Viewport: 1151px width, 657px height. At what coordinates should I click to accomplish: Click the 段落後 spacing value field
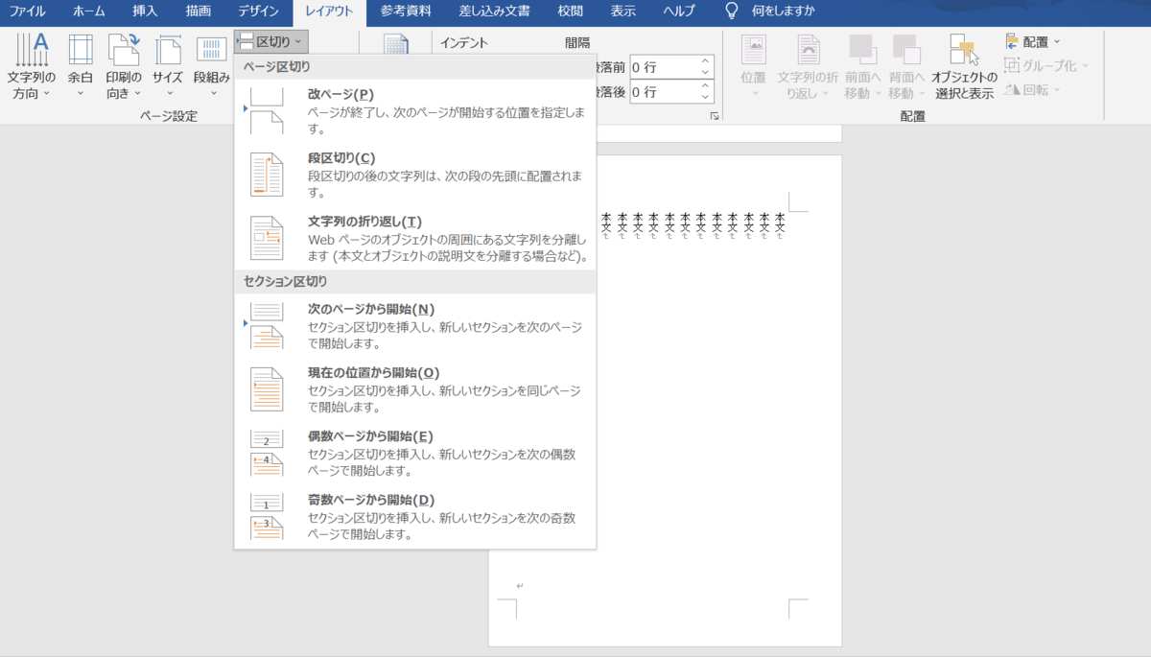[x=663, y=92]
